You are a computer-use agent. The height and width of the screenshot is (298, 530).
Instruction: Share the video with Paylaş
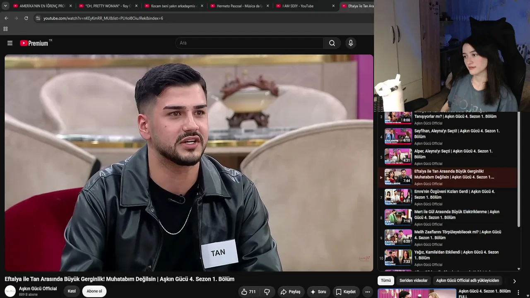pyautogui.click(x=290, y=292)
